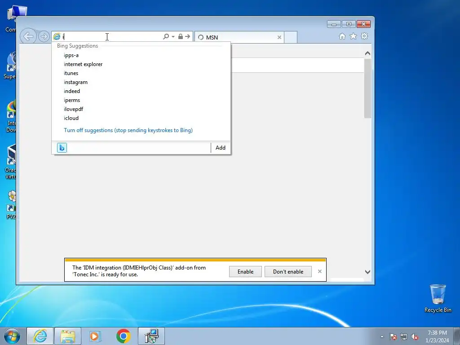Click the scrollbar up arrow

[x=367, y=53]
